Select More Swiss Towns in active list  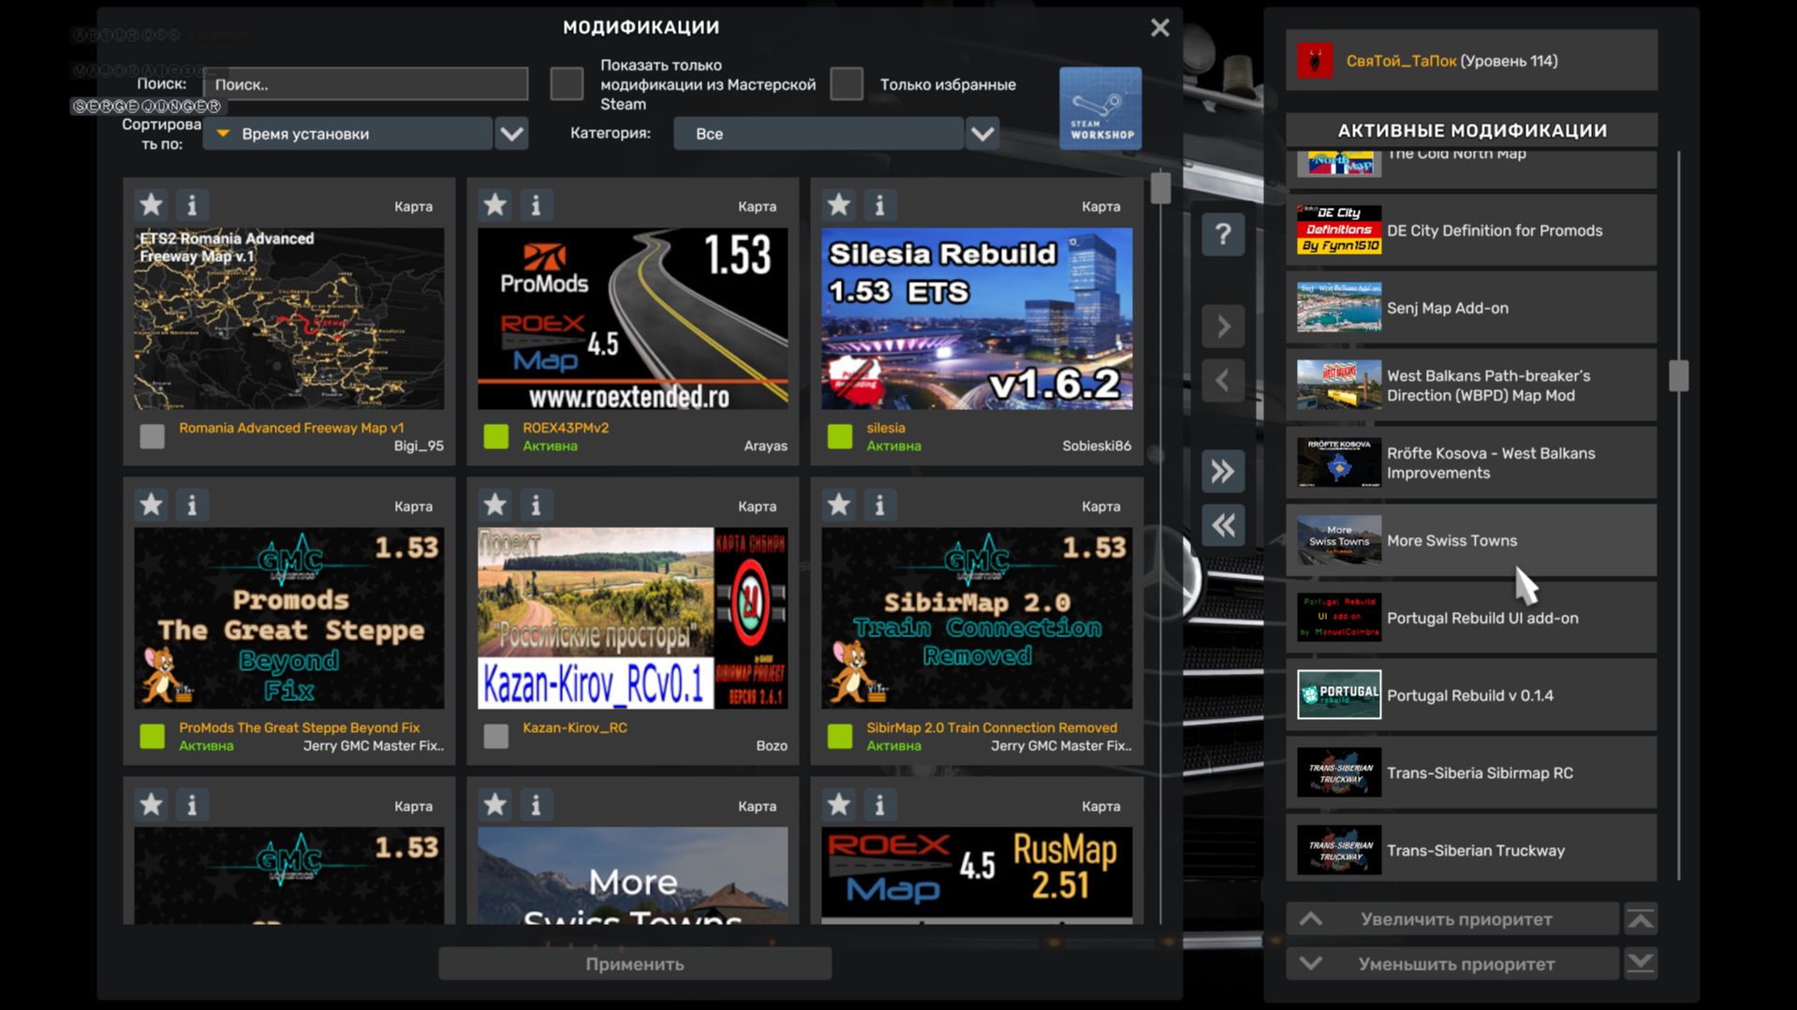click(x=1471, y=540)
